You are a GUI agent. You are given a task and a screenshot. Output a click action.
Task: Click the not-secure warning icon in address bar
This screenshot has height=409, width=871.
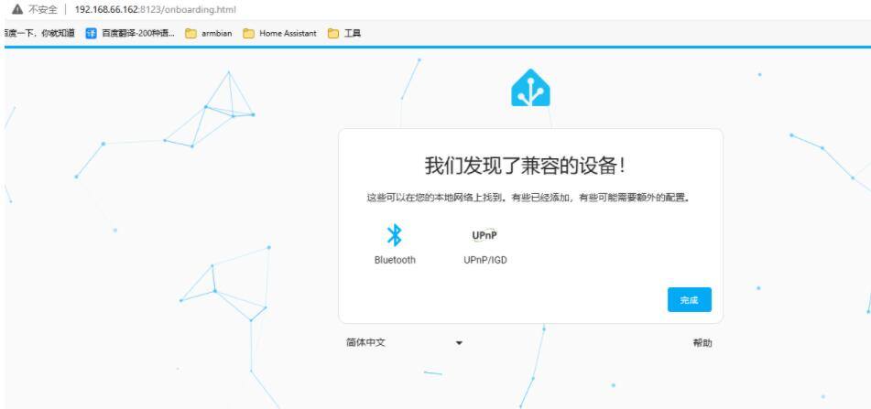pos(17,9)
